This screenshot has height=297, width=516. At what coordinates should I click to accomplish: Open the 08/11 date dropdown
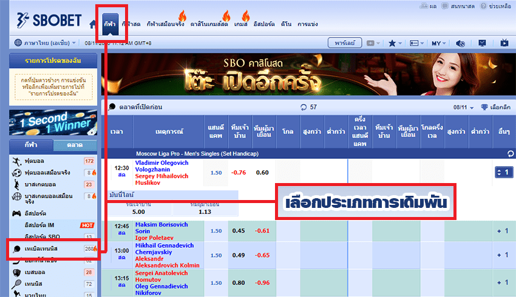pos(463,107)
